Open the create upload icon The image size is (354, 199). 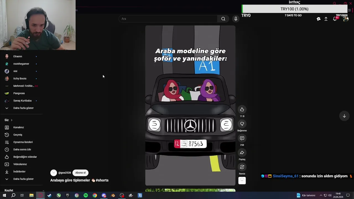(x=326, y=19)
